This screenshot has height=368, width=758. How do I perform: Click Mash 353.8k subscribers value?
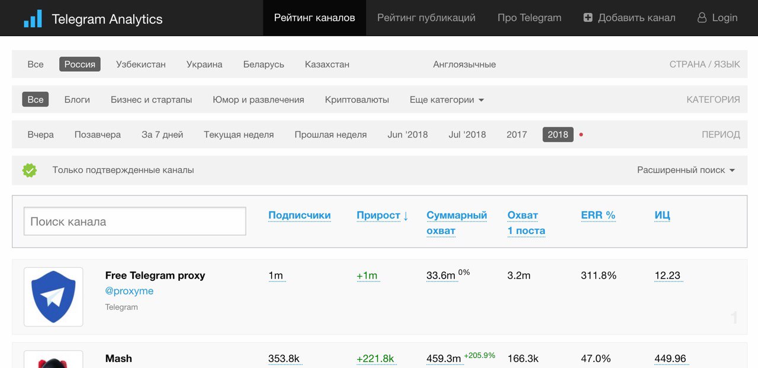coord(284,359)
